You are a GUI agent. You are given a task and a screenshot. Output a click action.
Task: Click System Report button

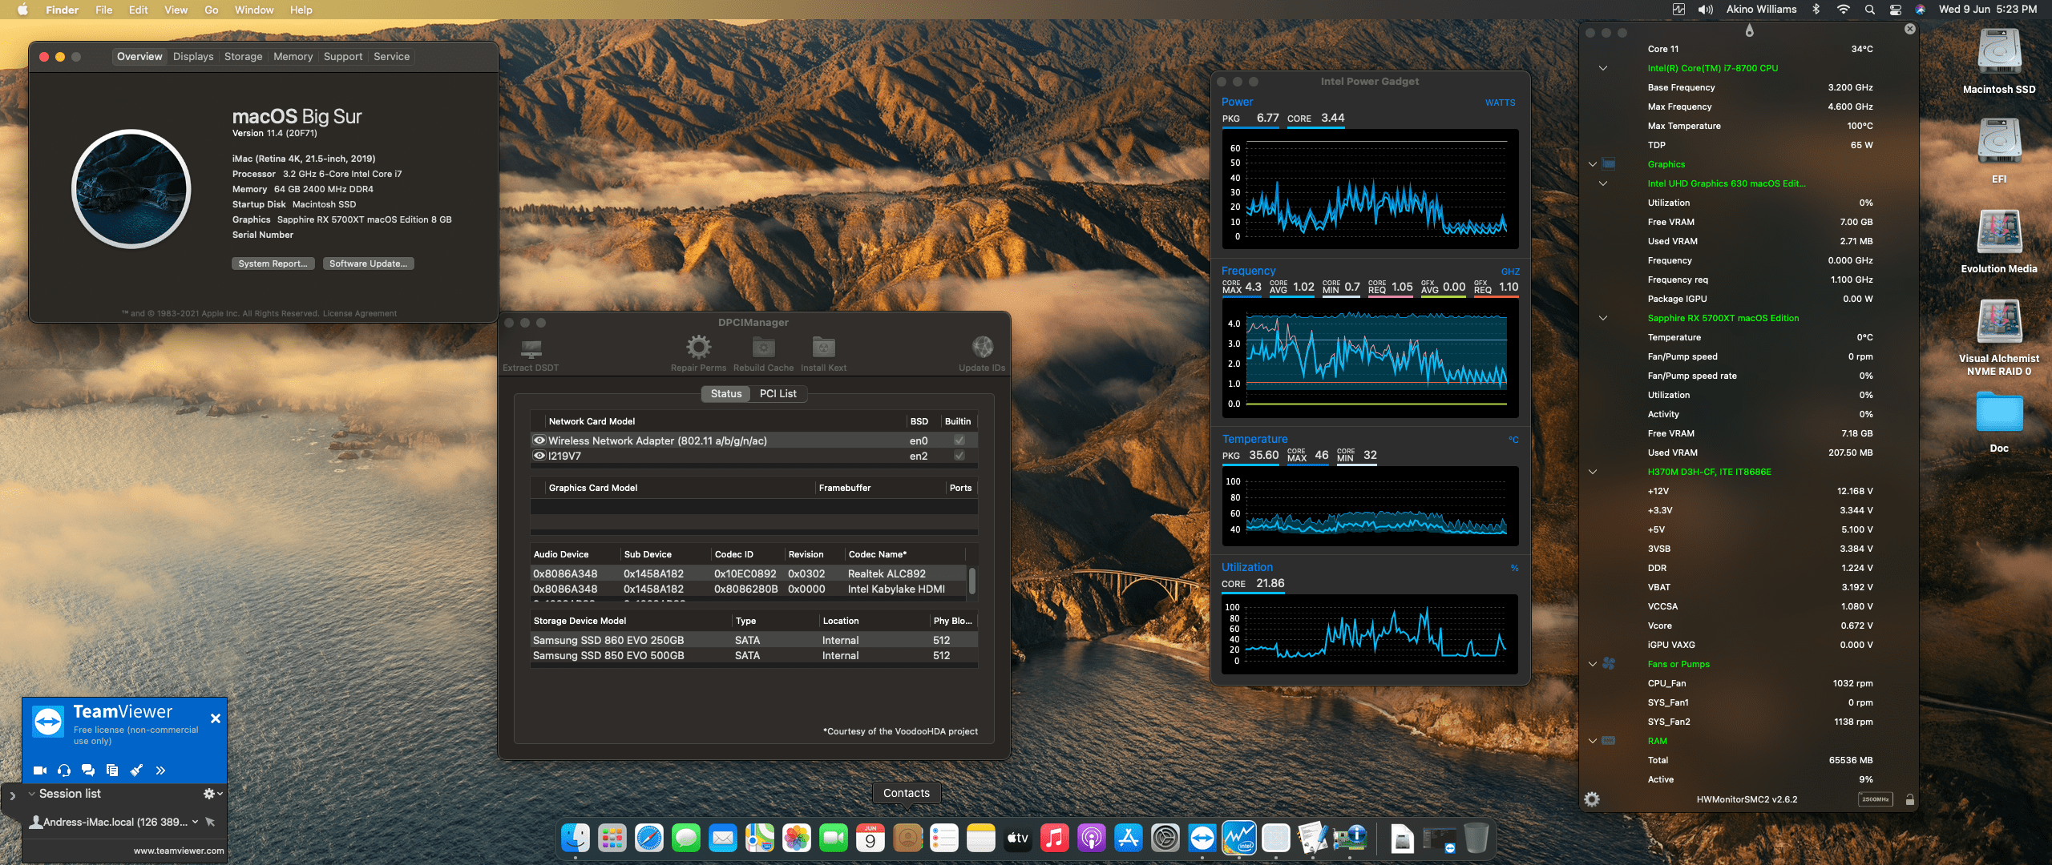click(x=273, y=264)
